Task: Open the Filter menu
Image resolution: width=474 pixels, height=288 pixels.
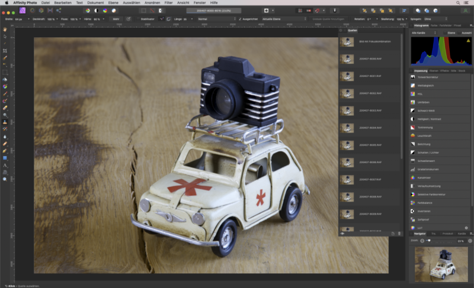Action: point(168,3)
